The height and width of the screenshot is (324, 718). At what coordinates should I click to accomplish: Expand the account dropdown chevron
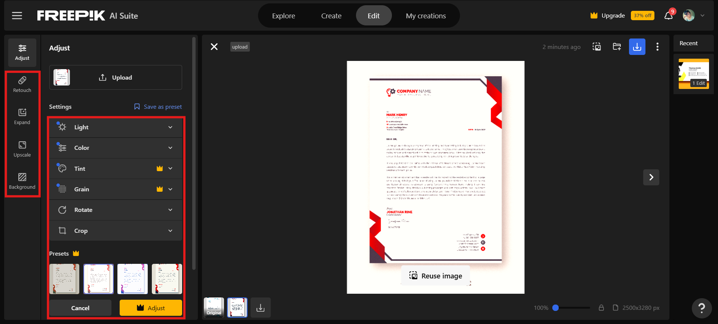703,16
